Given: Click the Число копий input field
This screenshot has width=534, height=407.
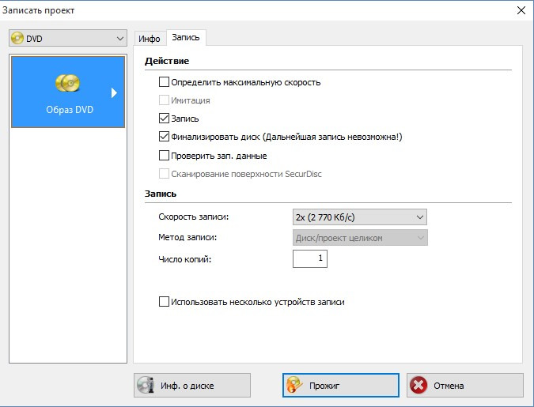Looking at the screenshot, I should point(310,258).
